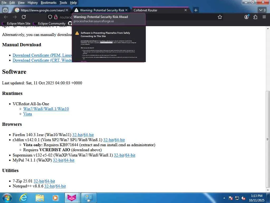This screenshot has width=270, height=203.
Task: Download Notepad++ v8.8.6 32-bit
Action: pos(49,186)
